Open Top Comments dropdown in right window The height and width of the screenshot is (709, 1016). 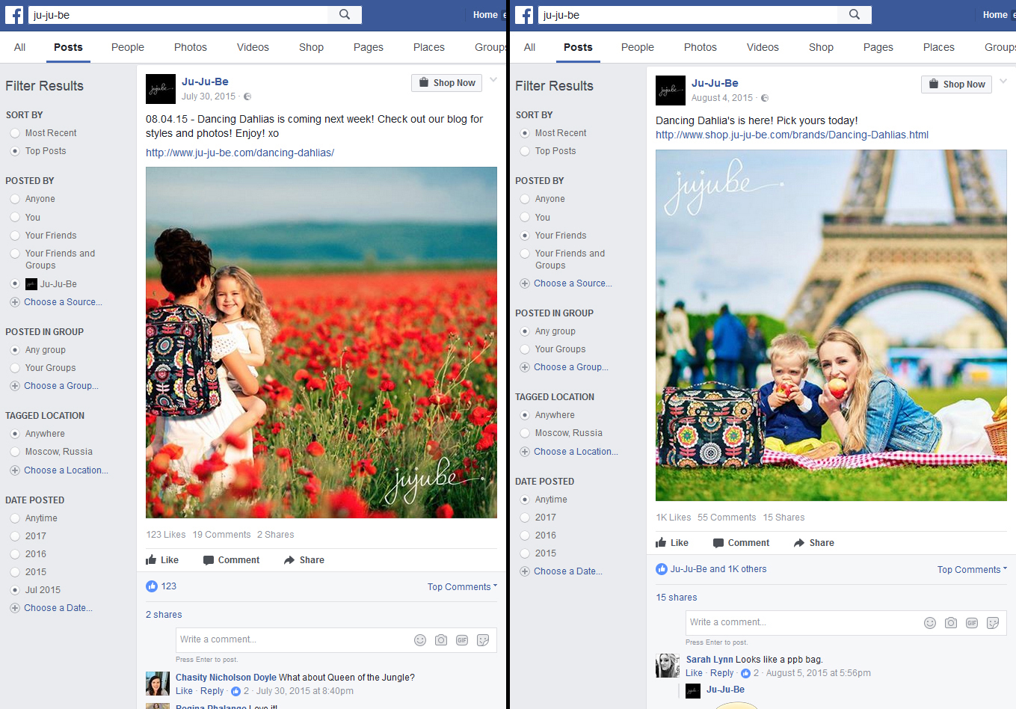[x=972, y=570]
